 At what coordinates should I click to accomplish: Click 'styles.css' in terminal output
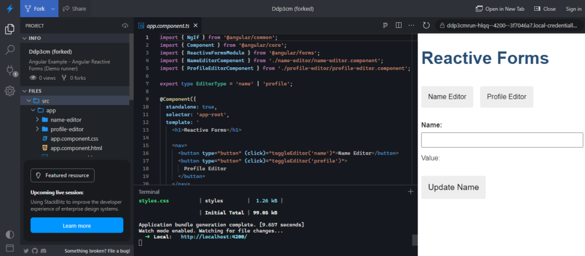point(154,201)
